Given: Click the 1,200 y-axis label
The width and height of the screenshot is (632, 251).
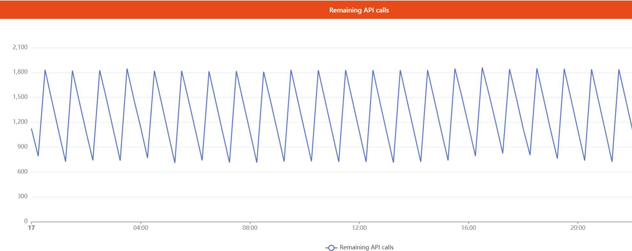Looking at the screenshot, I should click(x=20, y=122).
